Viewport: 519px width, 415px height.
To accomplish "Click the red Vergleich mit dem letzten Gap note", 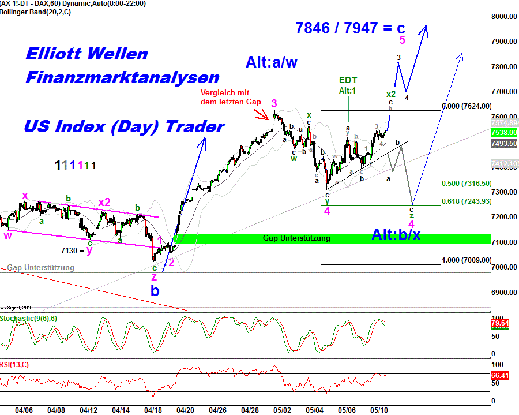I will pos(231,98).
